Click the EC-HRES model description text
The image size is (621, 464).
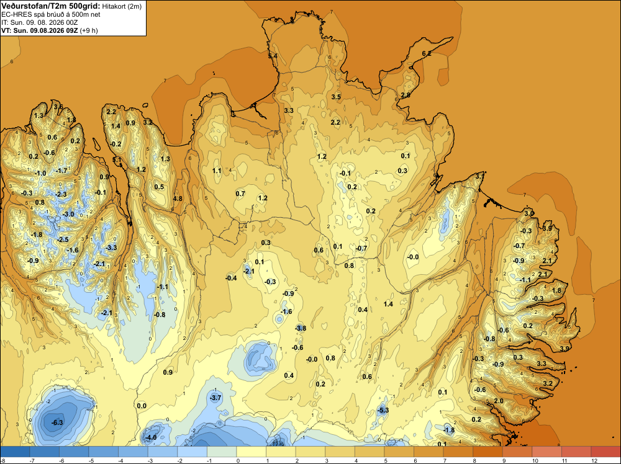coord(51,15)
